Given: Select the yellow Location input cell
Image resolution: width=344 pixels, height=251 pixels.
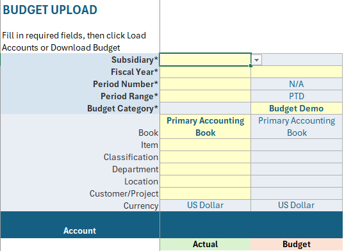Looking at the screenshot, I should [x=206, y=181].
